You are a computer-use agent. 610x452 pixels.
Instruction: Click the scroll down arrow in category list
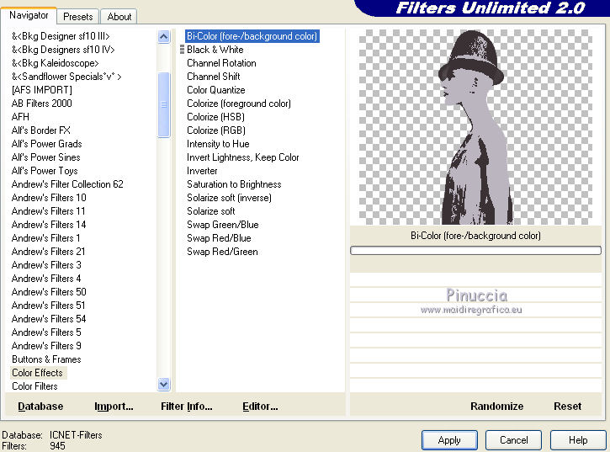click(x=164, y=385)
